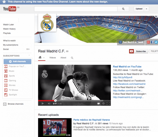The height and width of the screenshot is (137, 158).
Task: Click the search magnifier button
Action: coord(123,9)
